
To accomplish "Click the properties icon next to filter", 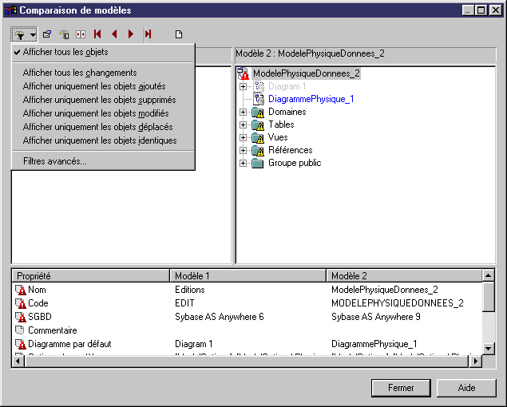I will pos(47,34).
